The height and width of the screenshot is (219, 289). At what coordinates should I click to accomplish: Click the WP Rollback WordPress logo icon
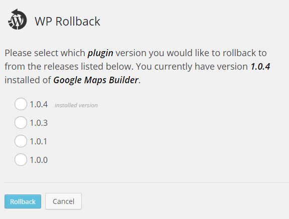(x=18, y=20)
